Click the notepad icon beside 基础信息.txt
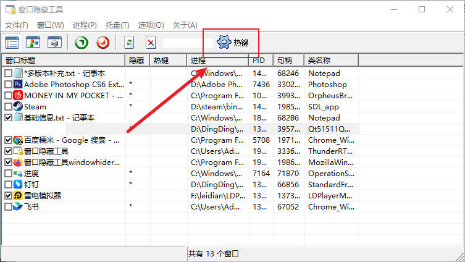The width and height of the screenshot is (465, 262). 18,117
